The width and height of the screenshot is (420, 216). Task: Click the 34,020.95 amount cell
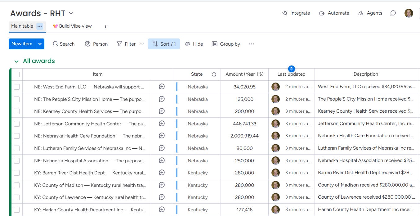coord(244,87)
